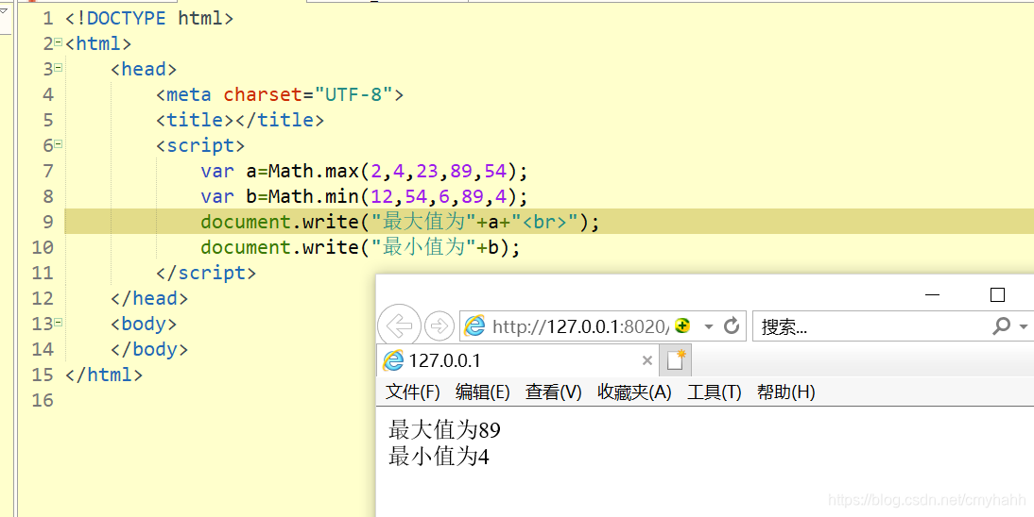
Task: Click the closing script tag on line 11
Action: (x=206, y=273)
